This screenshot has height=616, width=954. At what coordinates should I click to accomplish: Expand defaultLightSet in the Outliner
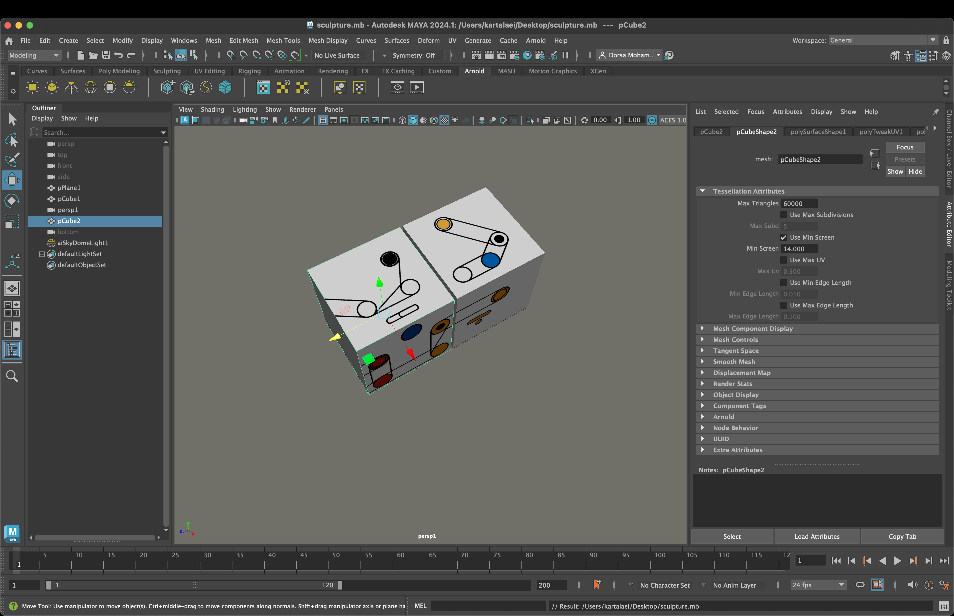[42, 254]
